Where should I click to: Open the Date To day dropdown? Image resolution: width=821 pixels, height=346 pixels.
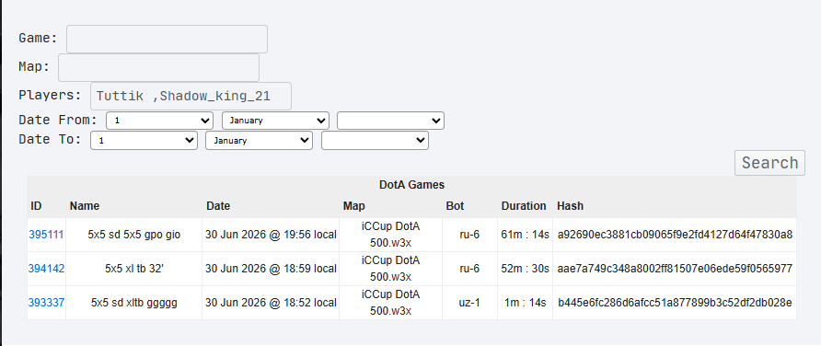(x=144, y=140)
